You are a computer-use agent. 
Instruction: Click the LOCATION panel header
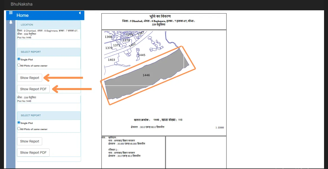[49, 25]
